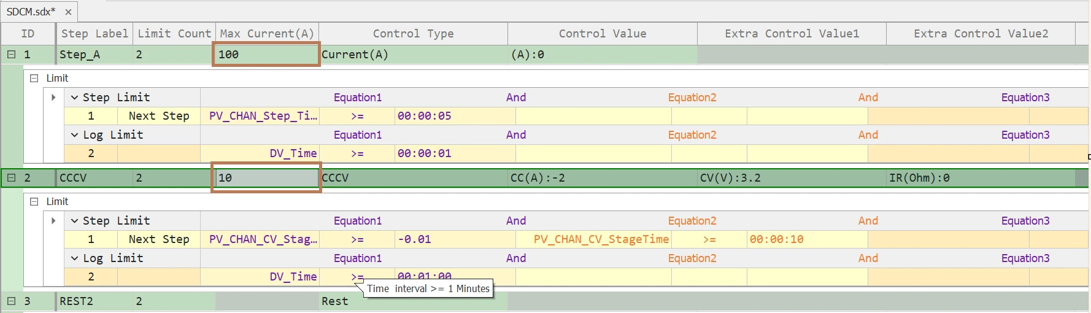Image resolution: width=1091 pixels, height=313 pixels.
Task: Click the ID column header
Action: 28,34
